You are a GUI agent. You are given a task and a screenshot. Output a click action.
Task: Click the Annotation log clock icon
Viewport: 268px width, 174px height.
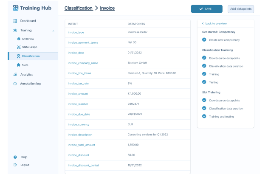coord(15,84)
